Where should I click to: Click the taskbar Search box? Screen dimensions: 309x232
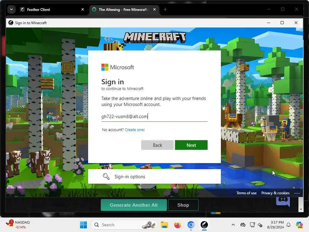(124, 225)
